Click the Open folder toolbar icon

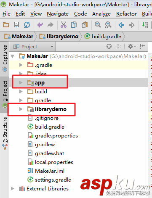click(6, 25)
